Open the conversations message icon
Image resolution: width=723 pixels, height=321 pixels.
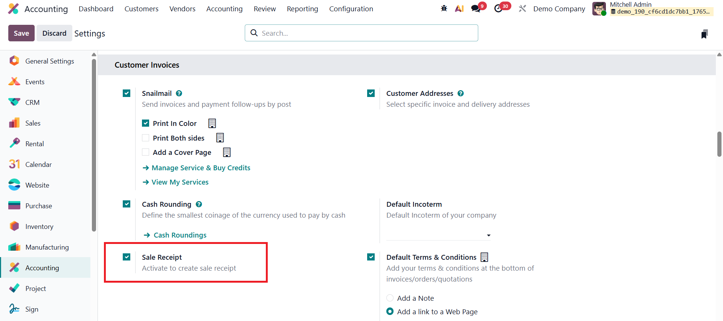pos(476,8)
